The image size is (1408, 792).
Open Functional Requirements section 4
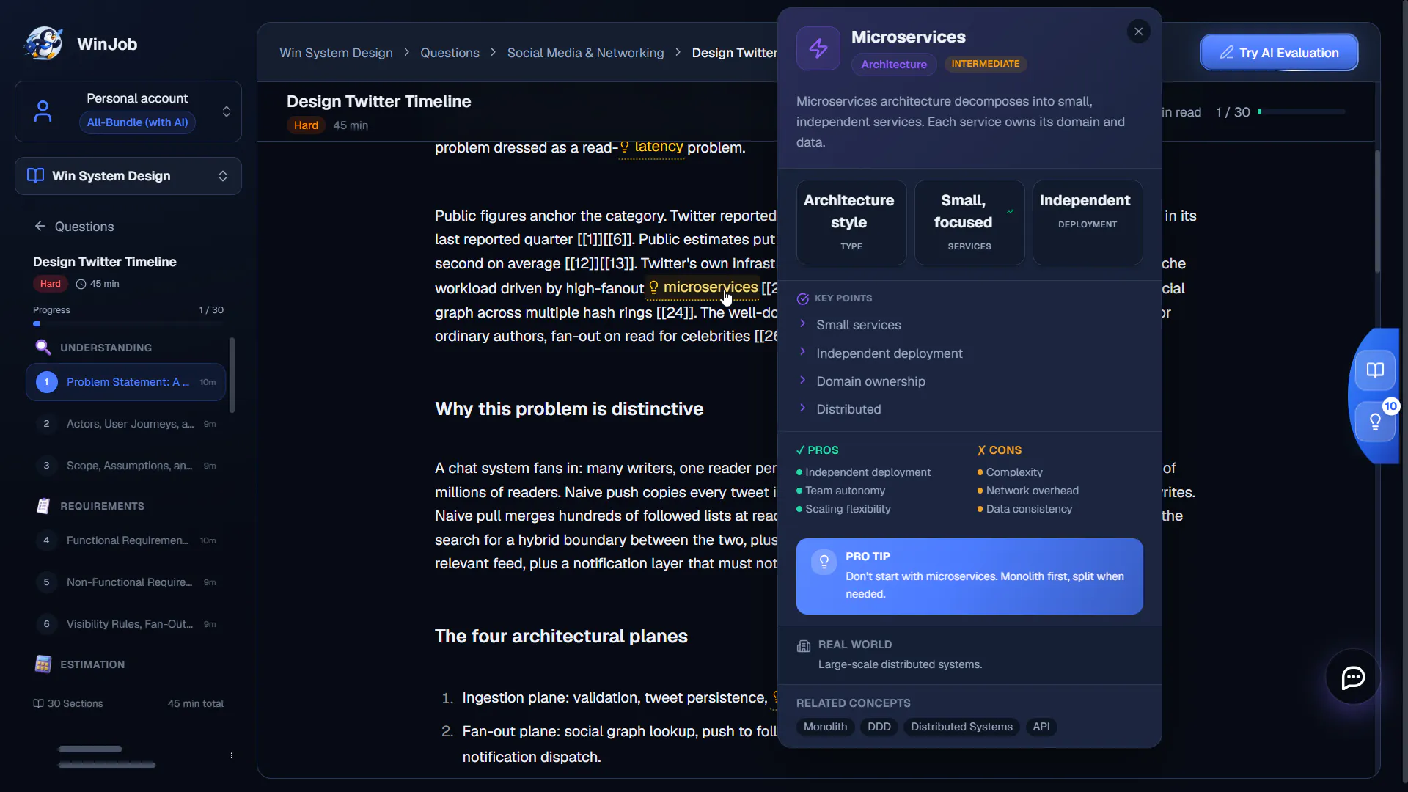(126, 540)
